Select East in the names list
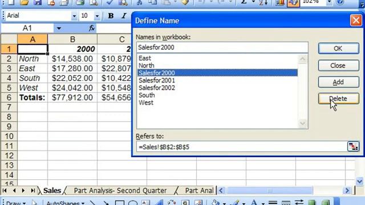365x205 pixels. [145, 58]
